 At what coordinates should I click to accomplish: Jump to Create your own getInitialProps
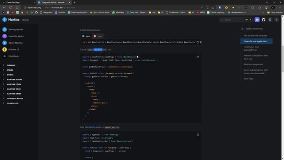251,48
